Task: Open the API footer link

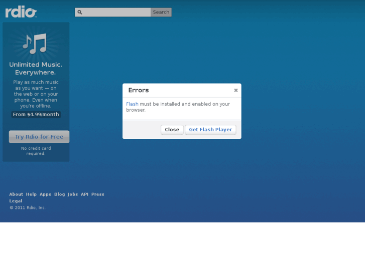Action: pyautogui.click(x=84, y=194)
